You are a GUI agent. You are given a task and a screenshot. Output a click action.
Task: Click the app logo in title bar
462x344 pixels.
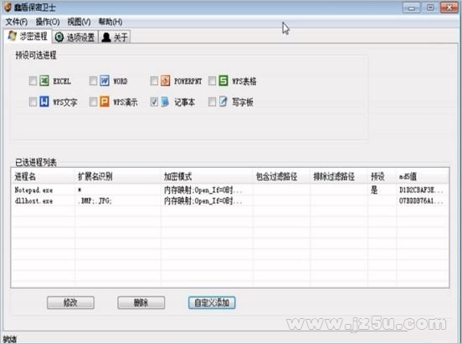click(8, 7)
